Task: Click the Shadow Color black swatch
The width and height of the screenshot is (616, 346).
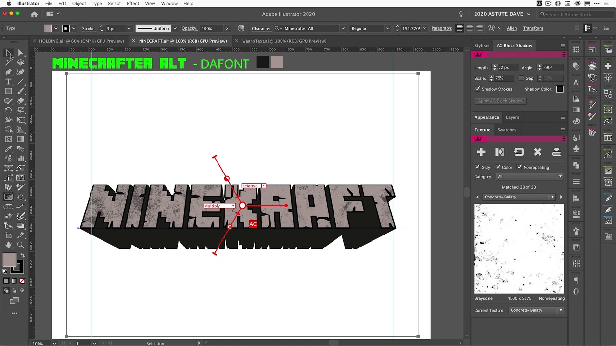Action: (560, 89)
